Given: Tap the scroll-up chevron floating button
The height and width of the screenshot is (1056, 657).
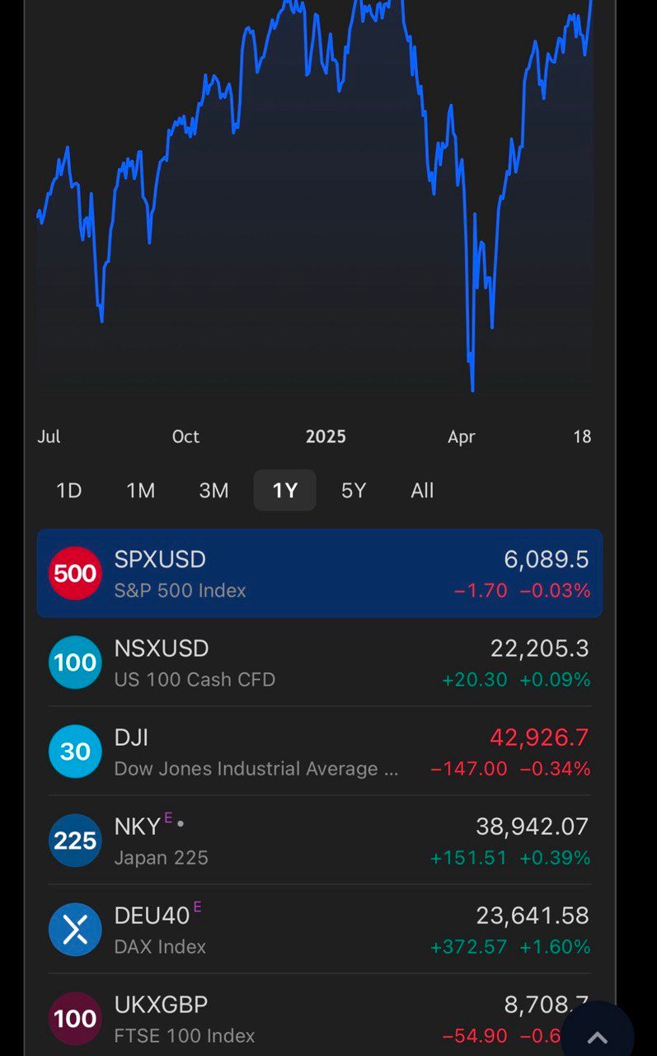Looking at the screenshot, I should 597,1037.
